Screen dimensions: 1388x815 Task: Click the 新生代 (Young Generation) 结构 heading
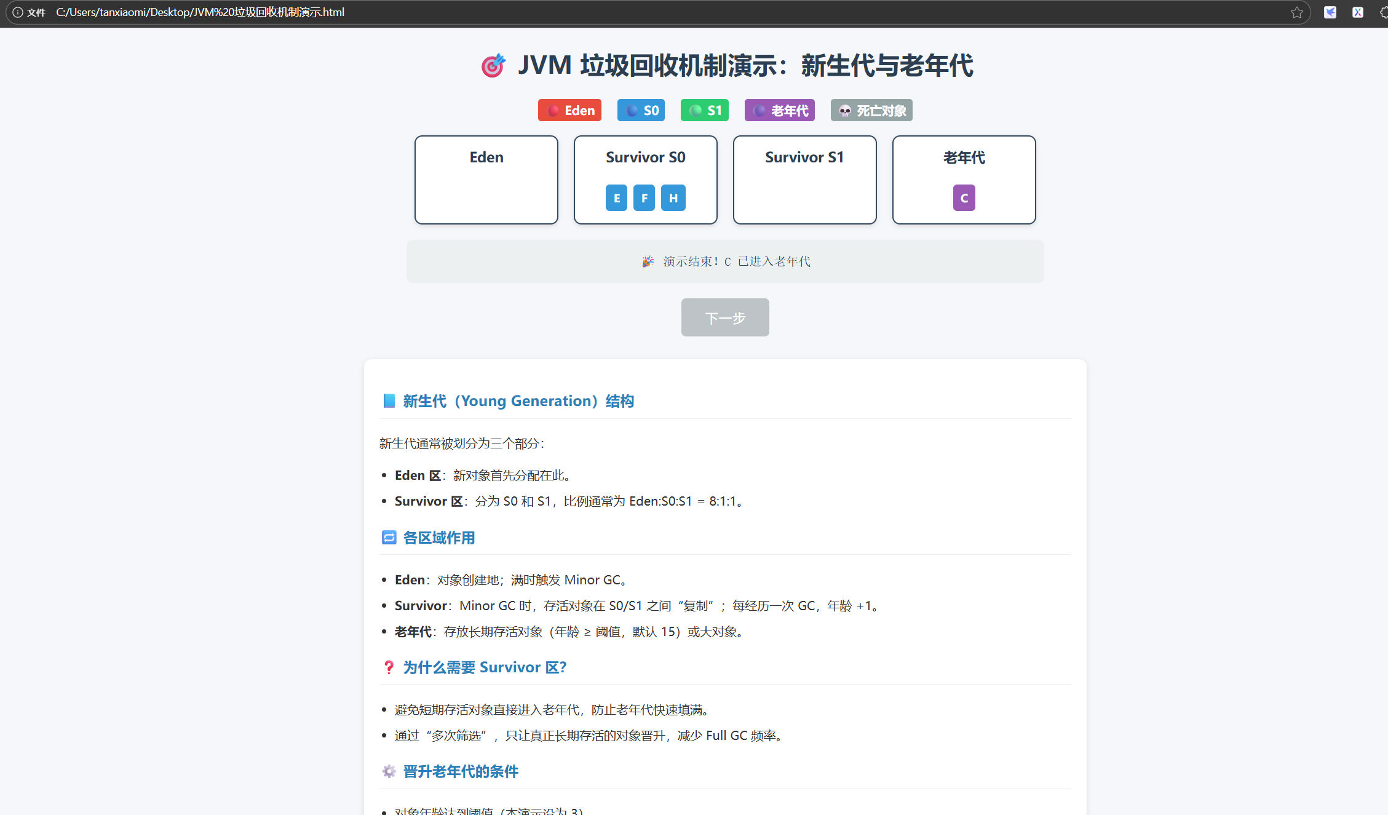tap(518, 401)
